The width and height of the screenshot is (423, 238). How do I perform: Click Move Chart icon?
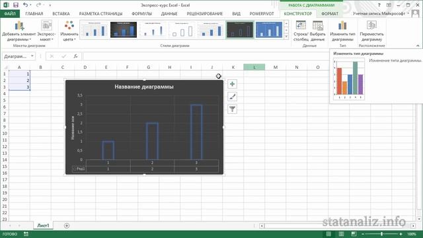click(x=371, y=25)
